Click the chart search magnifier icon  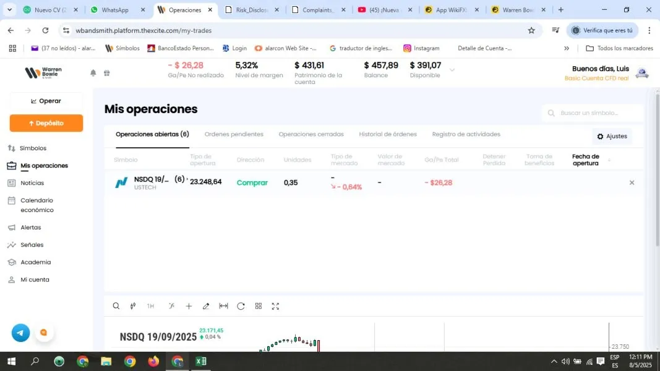pos(116,306)
